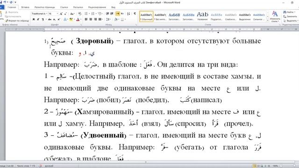Clear formatting with the eraser icon
The image size is (299, 168).
80,14
